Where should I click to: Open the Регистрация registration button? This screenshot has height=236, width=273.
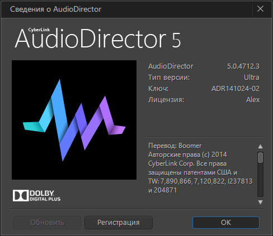click(119, 223)
